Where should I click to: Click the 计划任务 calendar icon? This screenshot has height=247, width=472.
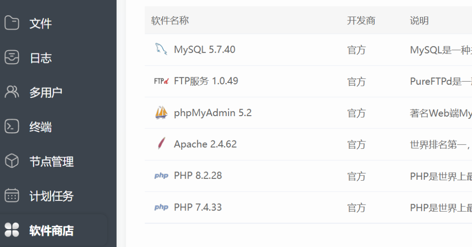tap(12, 195)
